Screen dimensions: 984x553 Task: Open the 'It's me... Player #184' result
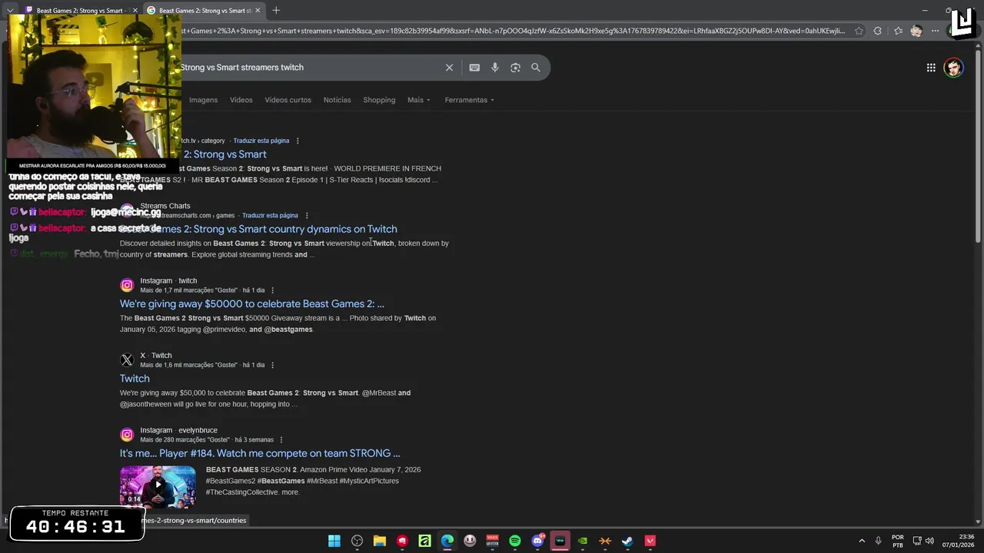tap(260, 453)
